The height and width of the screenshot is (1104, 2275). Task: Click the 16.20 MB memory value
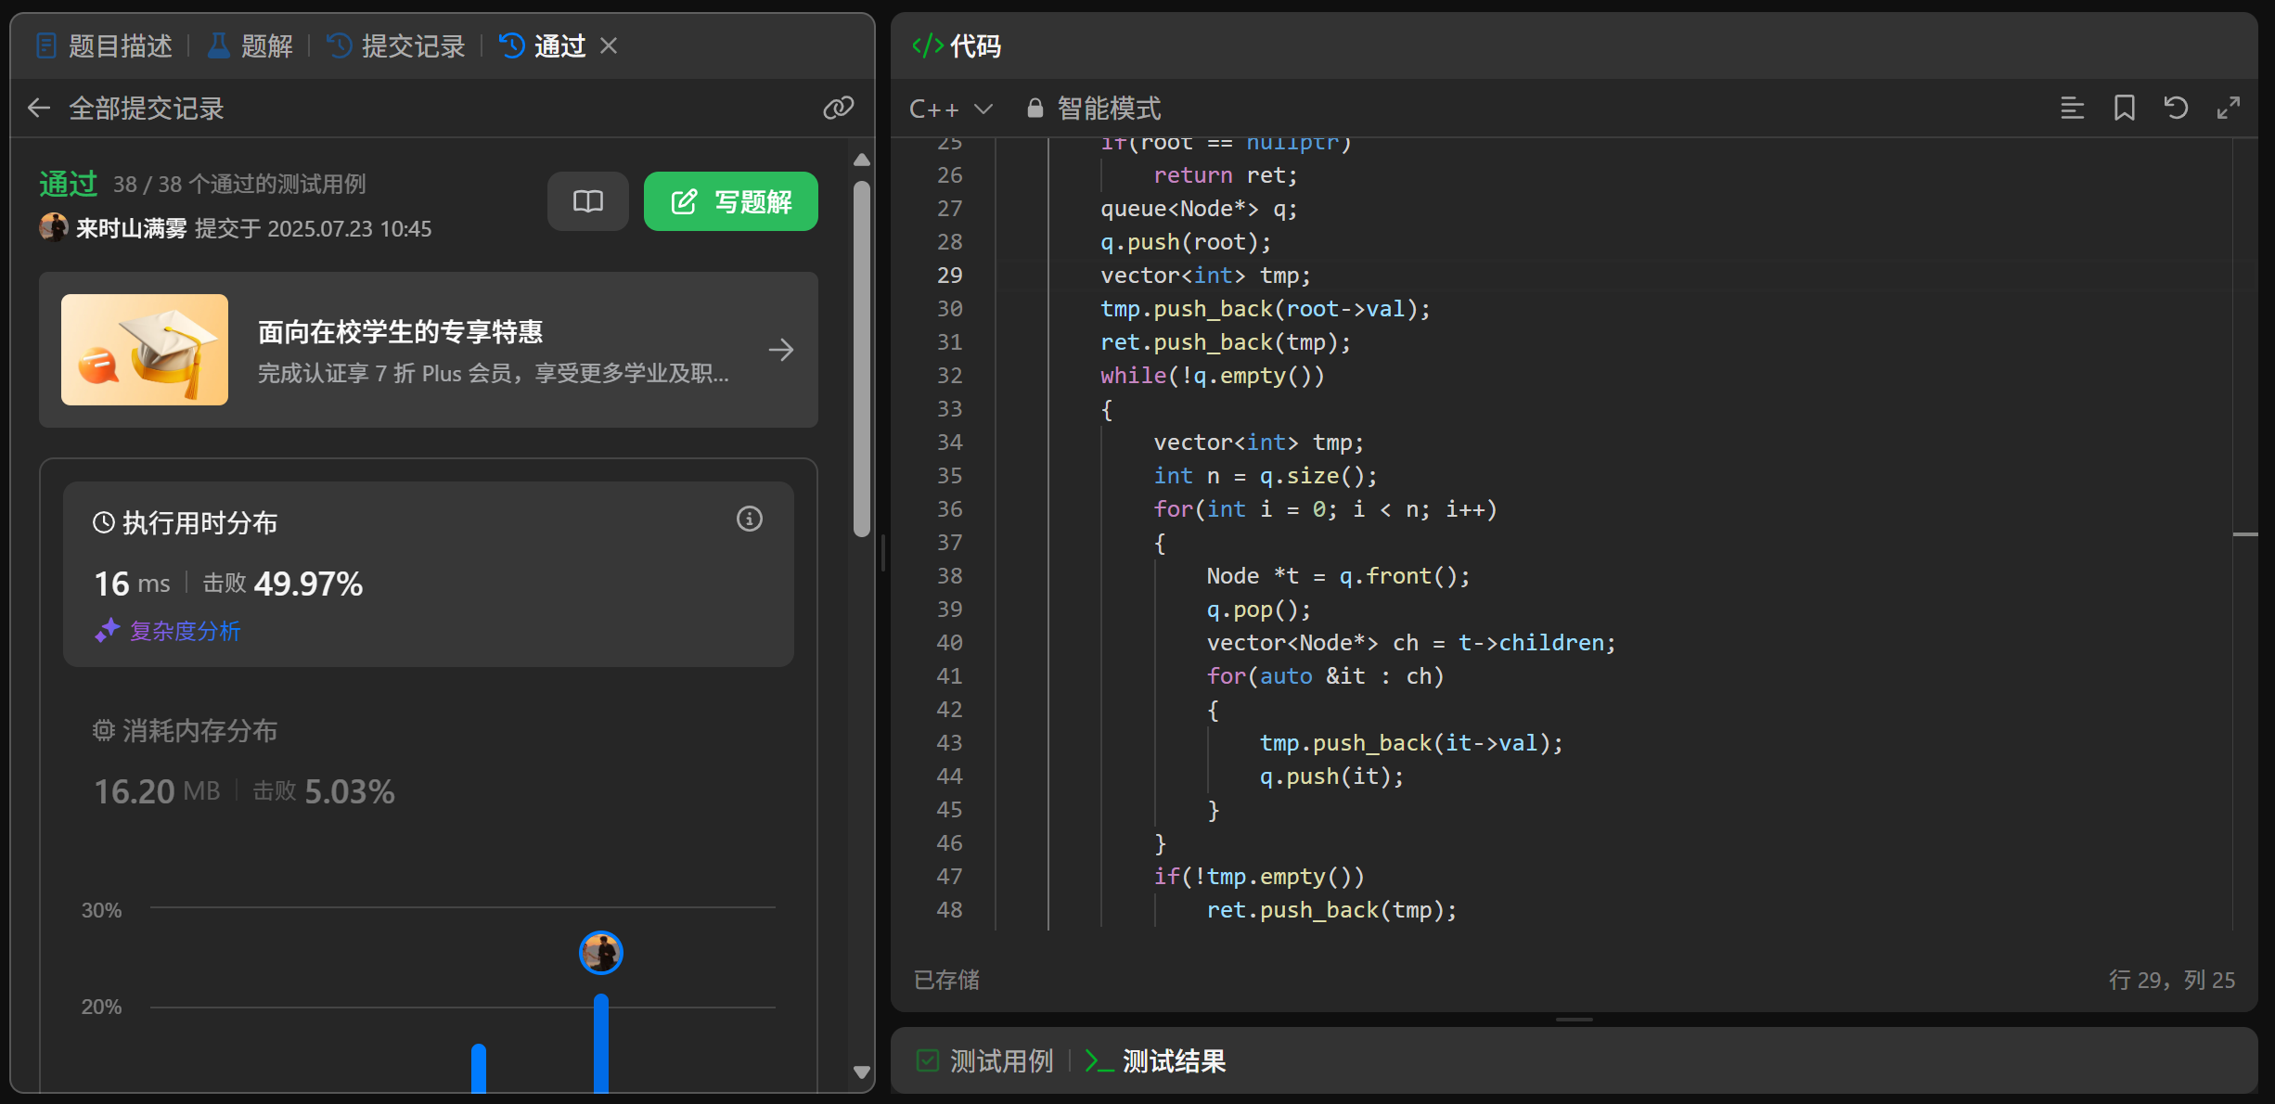157,791
